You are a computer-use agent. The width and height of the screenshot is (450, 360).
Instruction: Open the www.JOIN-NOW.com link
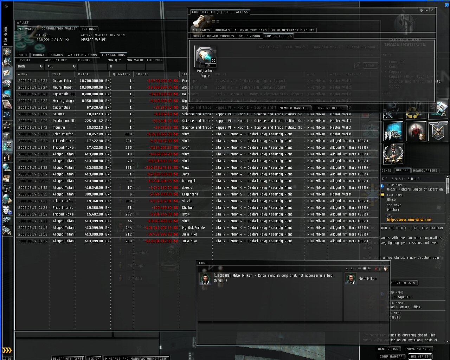point(409,220)
